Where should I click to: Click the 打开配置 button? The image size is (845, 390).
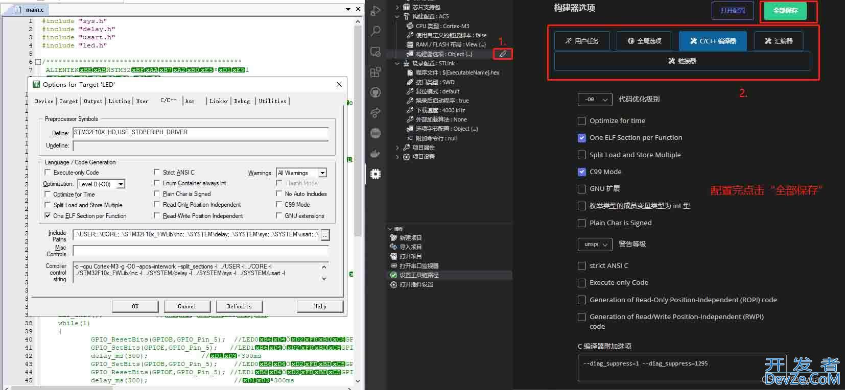click(733, 11)
